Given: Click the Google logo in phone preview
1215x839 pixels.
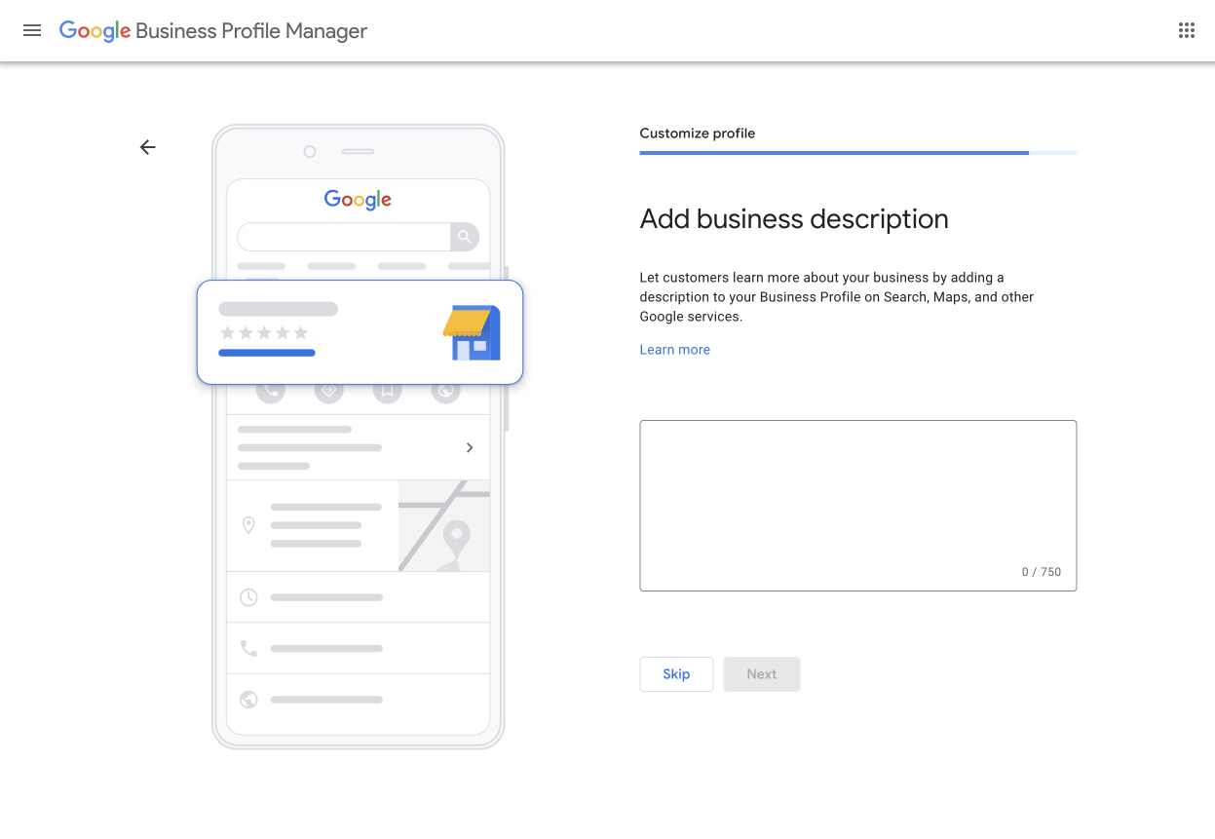Looking at the screenshot, I should [x=358, y=200].
